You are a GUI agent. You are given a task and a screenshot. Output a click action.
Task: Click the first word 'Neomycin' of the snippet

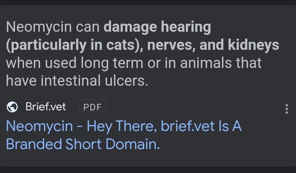39,27
